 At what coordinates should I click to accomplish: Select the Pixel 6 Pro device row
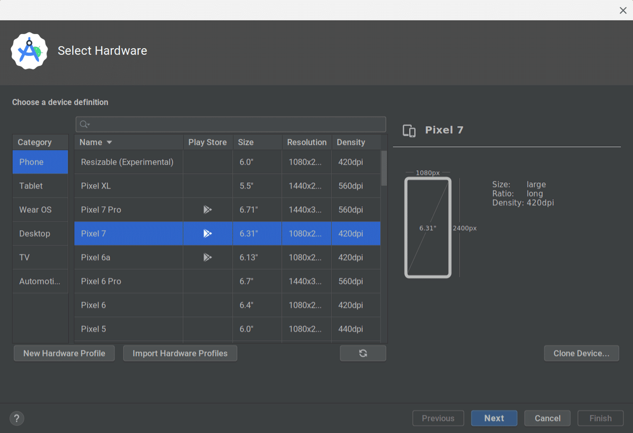pos(227,281)
